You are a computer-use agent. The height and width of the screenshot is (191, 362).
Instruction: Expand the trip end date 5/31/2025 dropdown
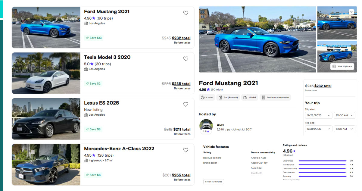click(x=319, y=129)
